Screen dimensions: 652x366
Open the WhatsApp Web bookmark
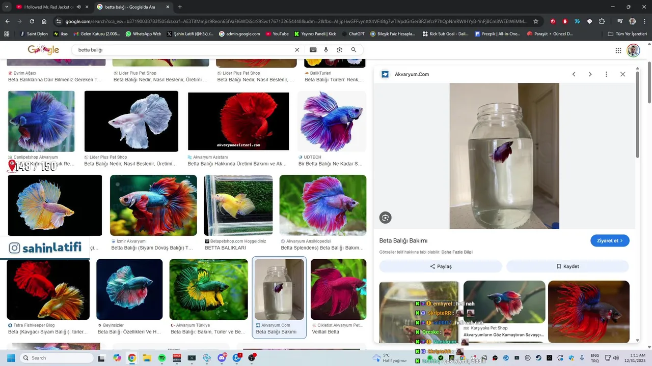143,34
